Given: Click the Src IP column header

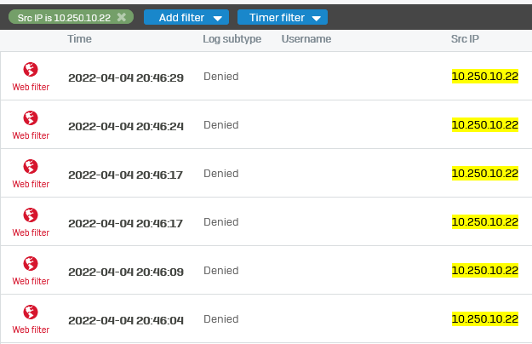Looking at the screenshot, I should point(465,39).
